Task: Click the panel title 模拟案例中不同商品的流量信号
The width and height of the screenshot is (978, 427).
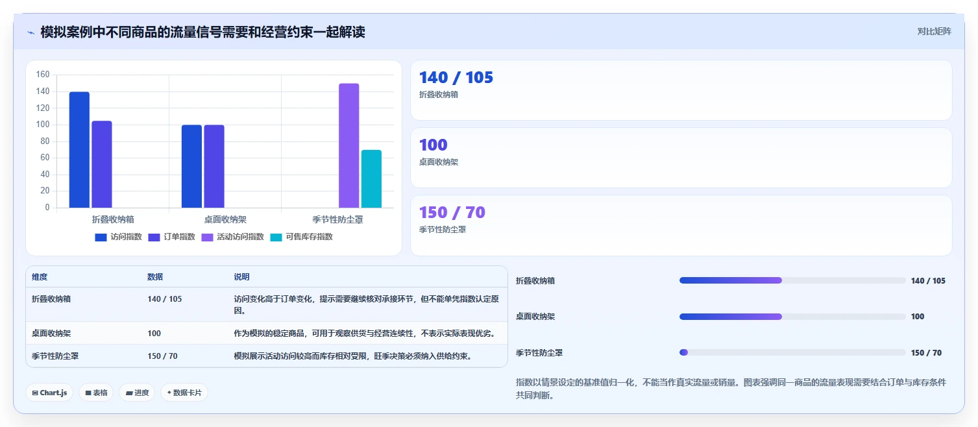Action: tap(202, 32)
